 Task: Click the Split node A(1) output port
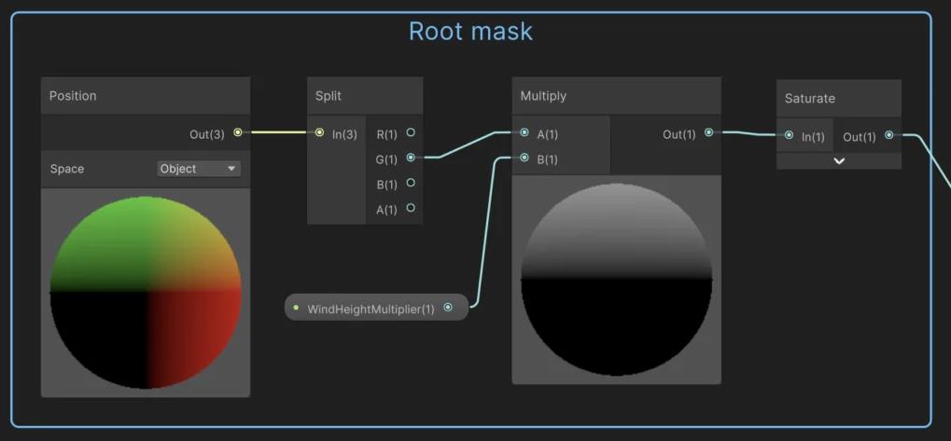411,208
